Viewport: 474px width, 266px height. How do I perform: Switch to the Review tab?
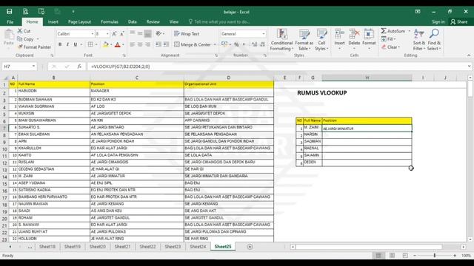click(153, 21)
